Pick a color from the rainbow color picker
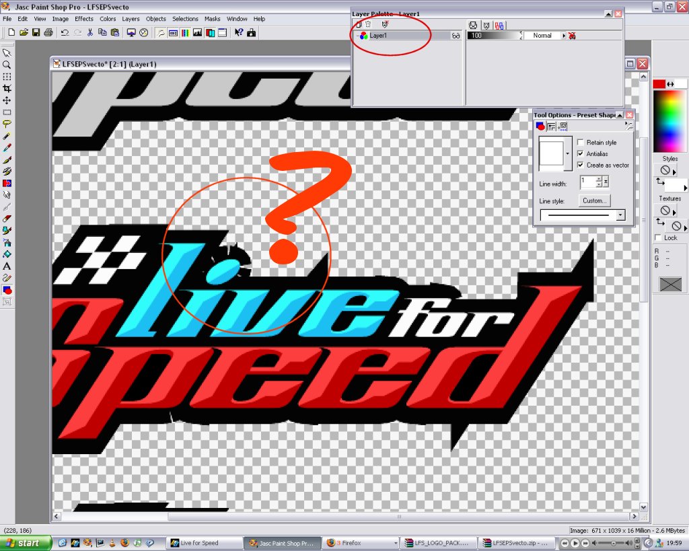This screenshot has height=551, width=689. point(669,122)
